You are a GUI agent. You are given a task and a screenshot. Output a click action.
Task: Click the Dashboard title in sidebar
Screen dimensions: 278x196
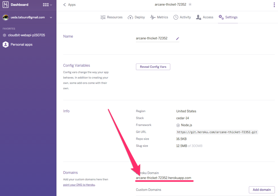click(20, 5)
